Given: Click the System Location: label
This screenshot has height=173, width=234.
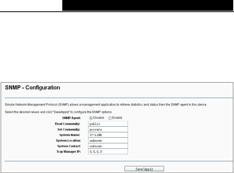Looking at the screenshot, I should [x=68, y=141].
